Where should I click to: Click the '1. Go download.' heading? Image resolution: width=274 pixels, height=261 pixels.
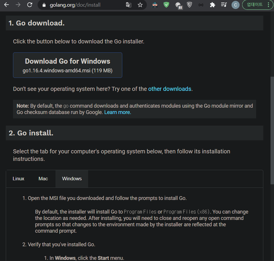(36, 23)
